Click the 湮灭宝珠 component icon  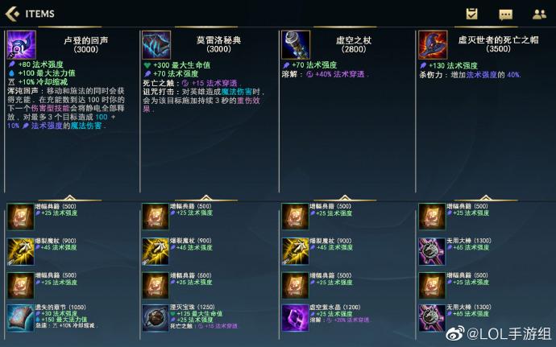[156, 318]
